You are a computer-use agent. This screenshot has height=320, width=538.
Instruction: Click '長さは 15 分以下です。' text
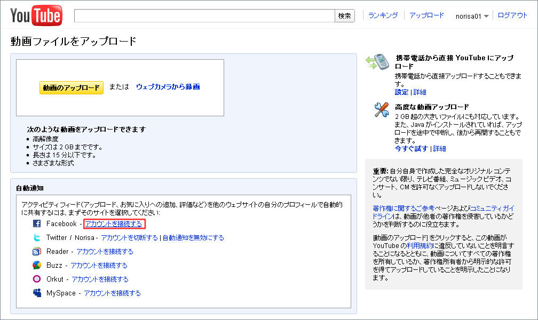point(64,155)
